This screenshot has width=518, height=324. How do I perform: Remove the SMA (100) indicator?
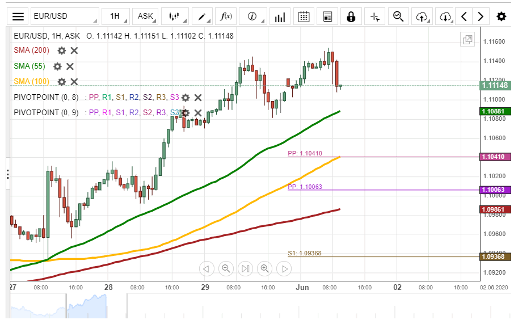tap(74, 82)
